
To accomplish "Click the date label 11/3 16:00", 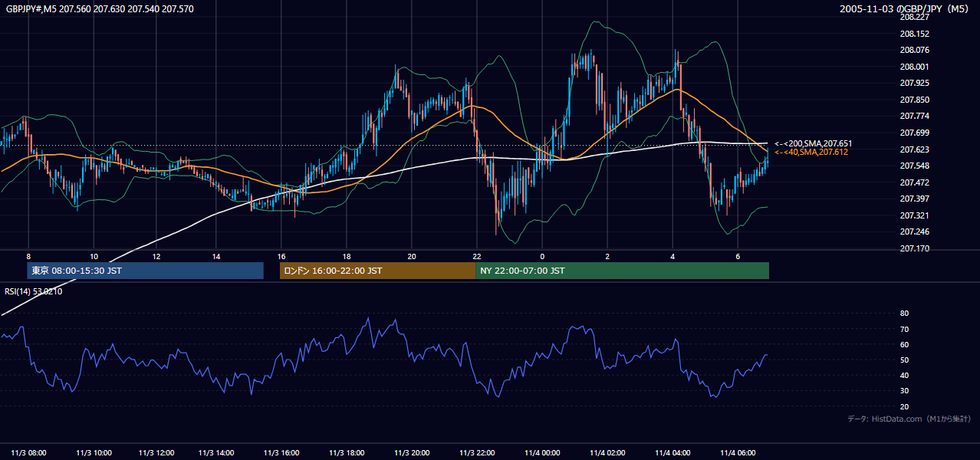I will (281, 452).
